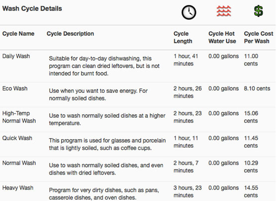Select the Quick Wash cycle name
278x201 pixels.
pyautogui.click(x=17, y=138)
